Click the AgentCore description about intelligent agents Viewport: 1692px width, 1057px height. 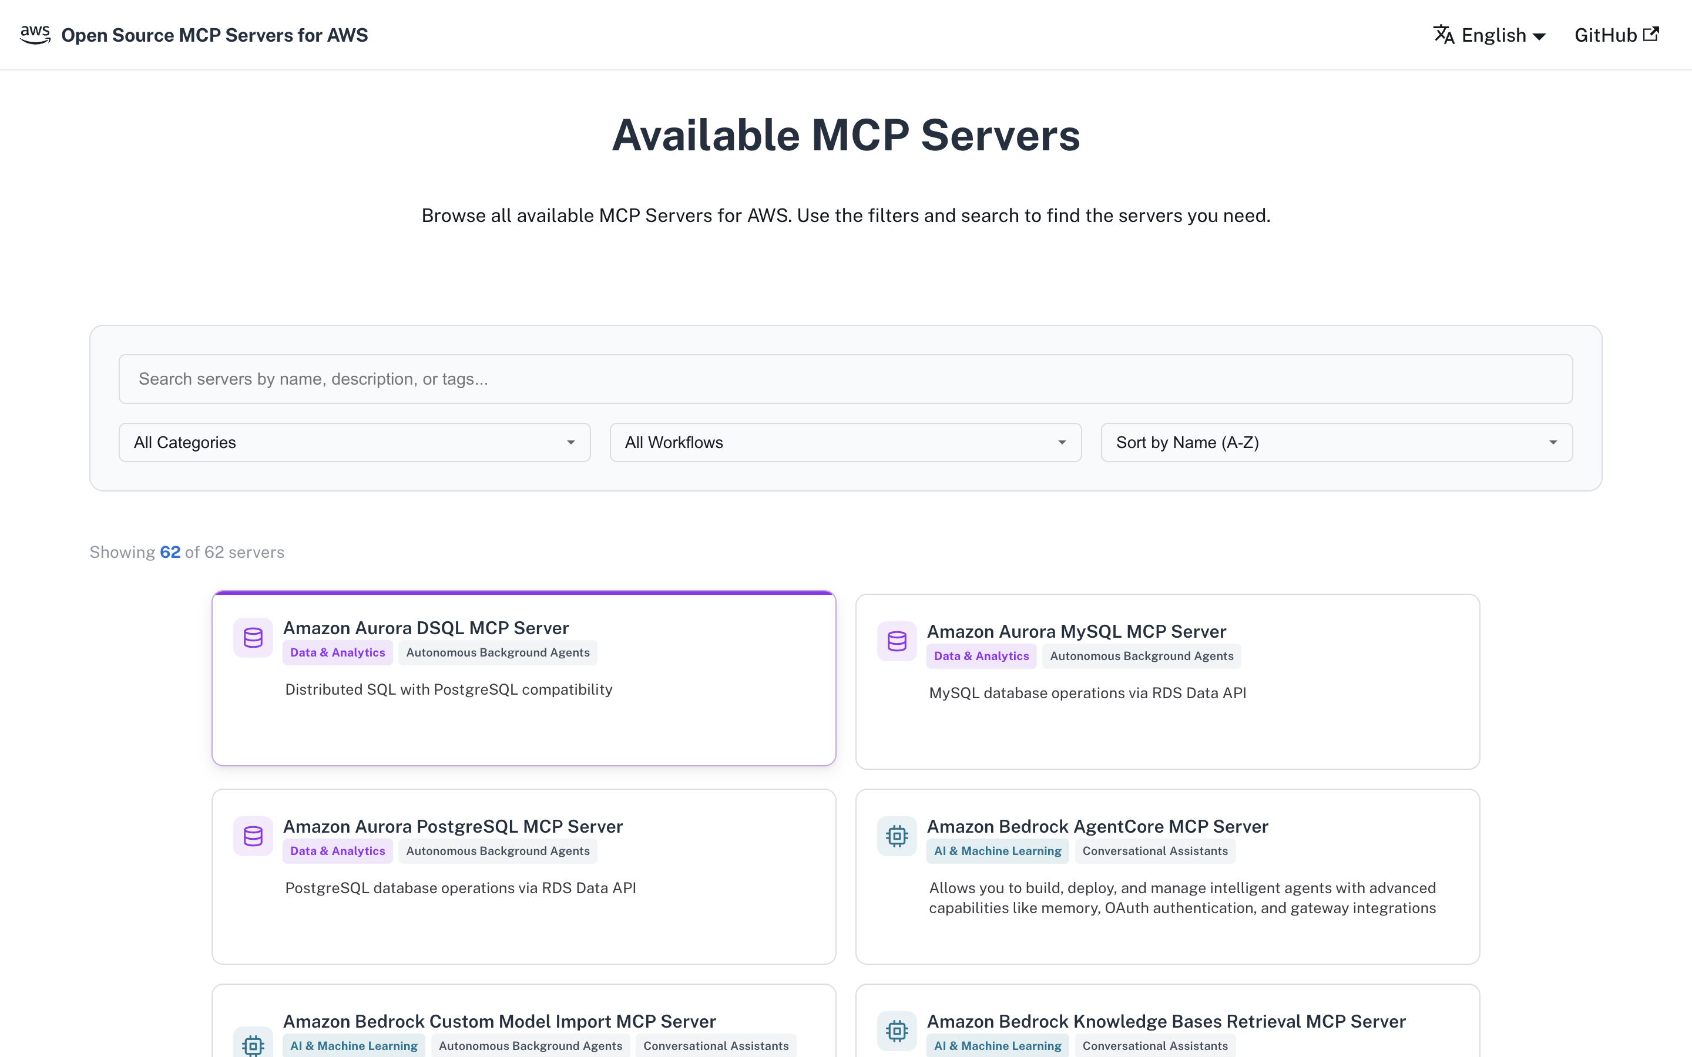(1182, 898)
